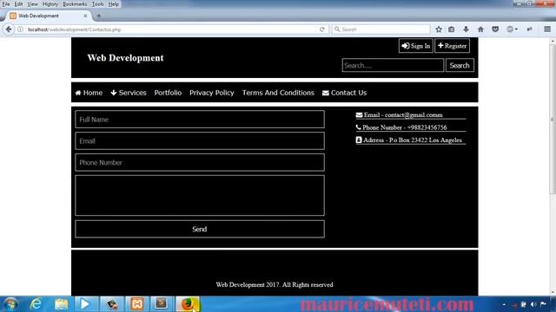
Task: Reload the page with the refresh icon
Action: 322,29
